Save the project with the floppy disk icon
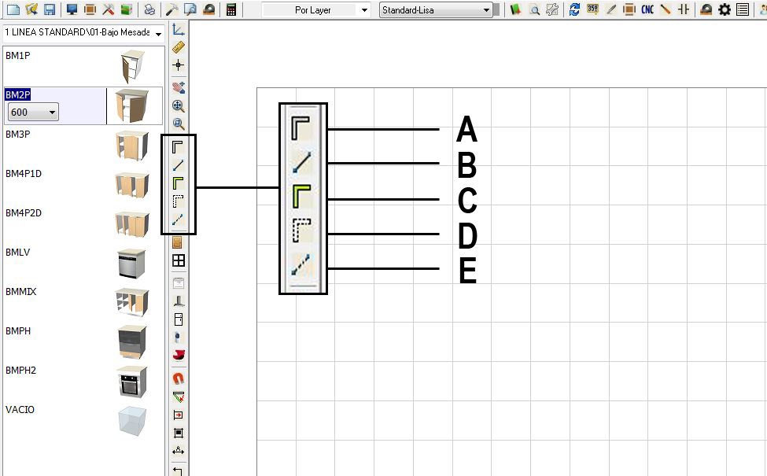 50,9
